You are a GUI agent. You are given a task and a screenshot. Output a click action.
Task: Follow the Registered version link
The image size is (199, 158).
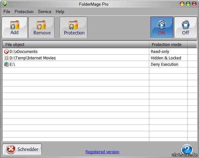pyautogui.click(x=102, y=152)
